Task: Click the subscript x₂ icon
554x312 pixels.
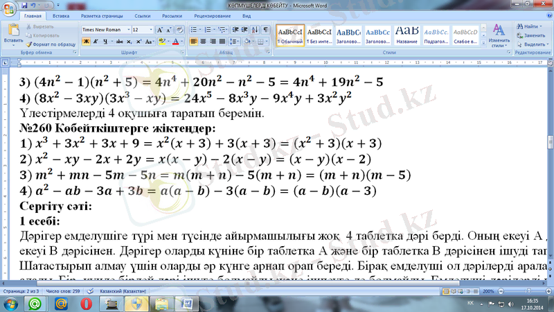Action: pyautogui.click(x=129, y=42)
